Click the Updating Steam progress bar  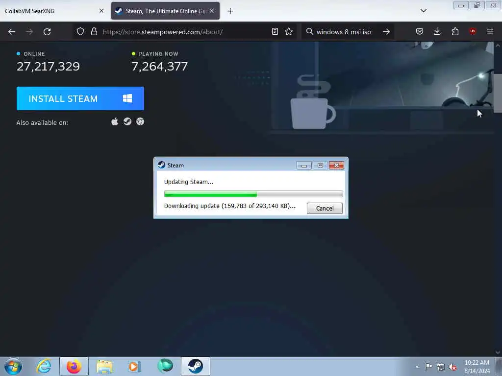[x=253, y=194]
